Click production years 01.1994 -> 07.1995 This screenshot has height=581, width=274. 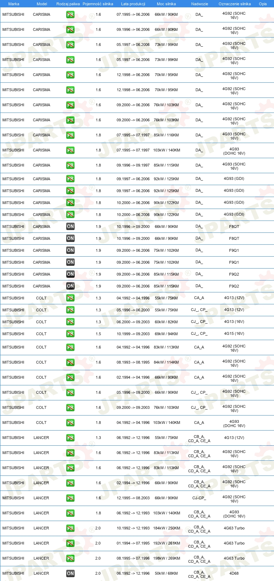click(133, 543)
